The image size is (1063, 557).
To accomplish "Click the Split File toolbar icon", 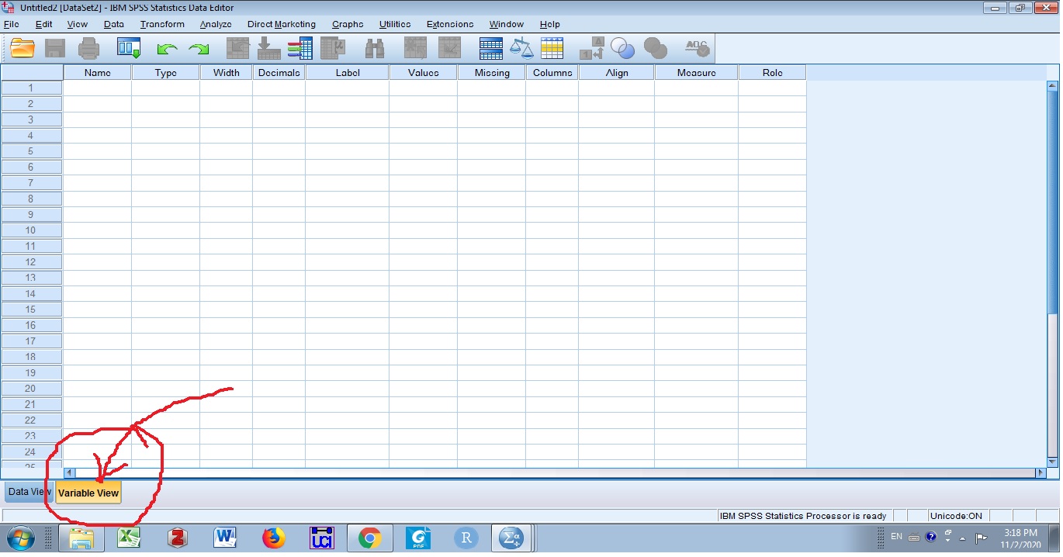I will 491,48.
